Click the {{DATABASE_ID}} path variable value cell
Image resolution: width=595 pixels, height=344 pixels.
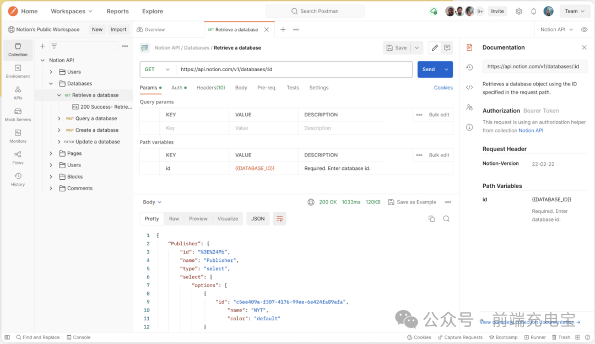(263, 168)
